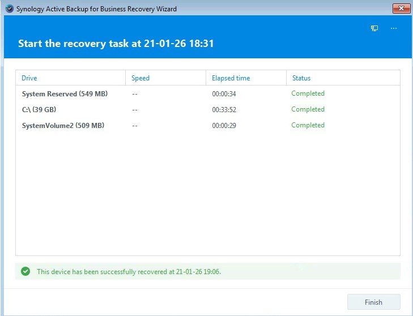Click the Start the recovery task heading

click(x=116, y=44)
